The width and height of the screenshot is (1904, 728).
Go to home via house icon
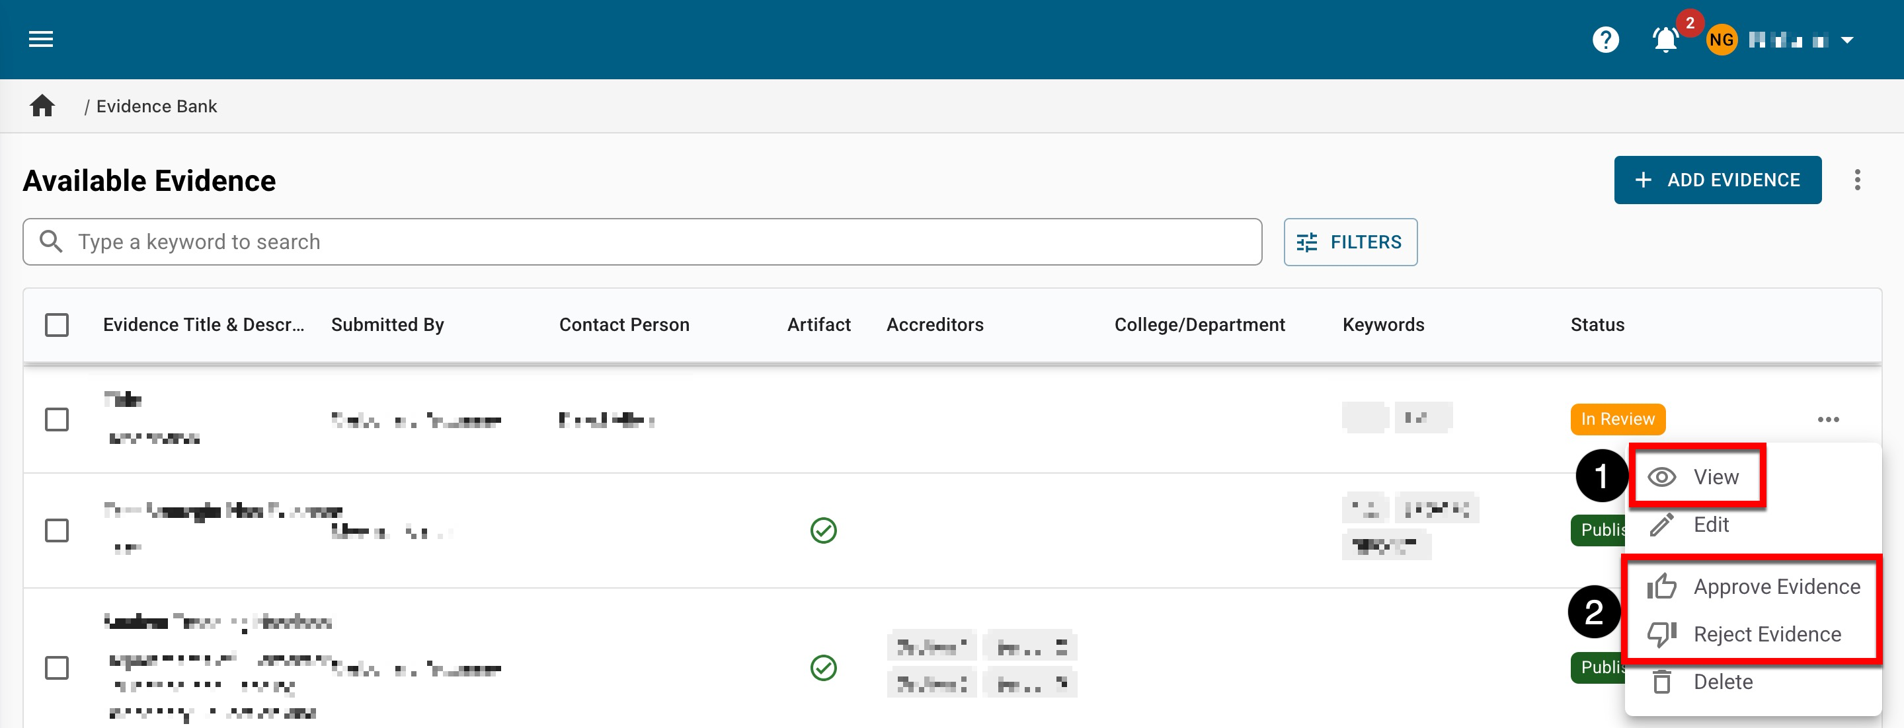[x=42, y=106]
